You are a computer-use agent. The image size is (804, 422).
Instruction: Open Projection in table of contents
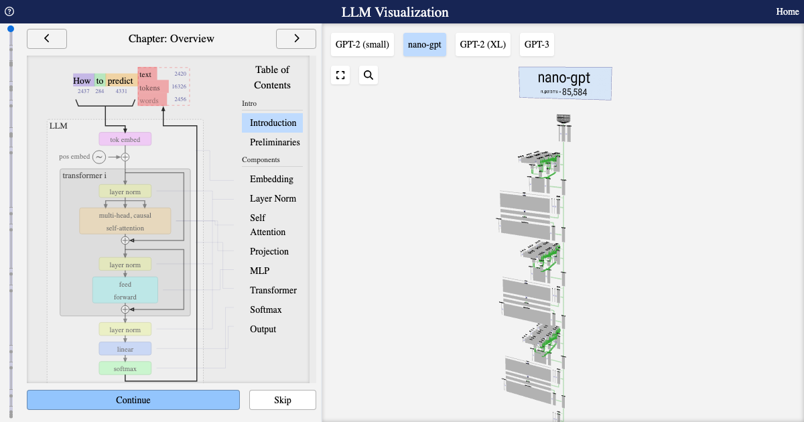[x=269, y=251]
